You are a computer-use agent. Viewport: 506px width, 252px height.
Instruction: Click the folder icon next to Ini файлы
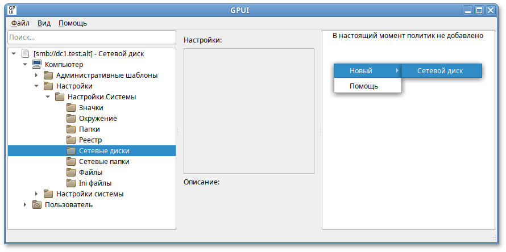point(71,183)
